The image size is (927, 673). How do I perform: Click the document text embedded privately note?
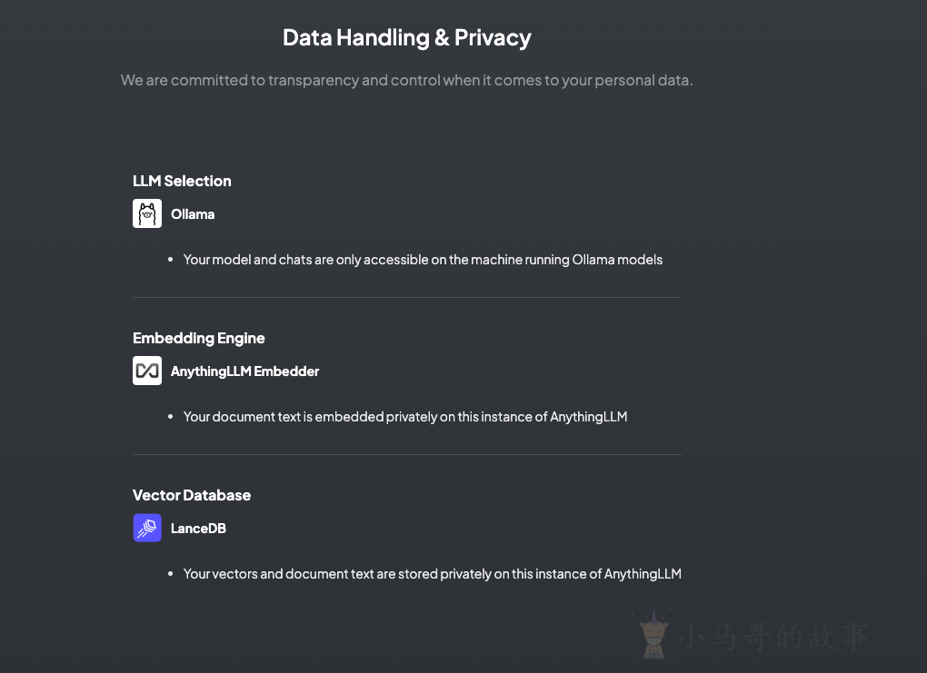405,417
